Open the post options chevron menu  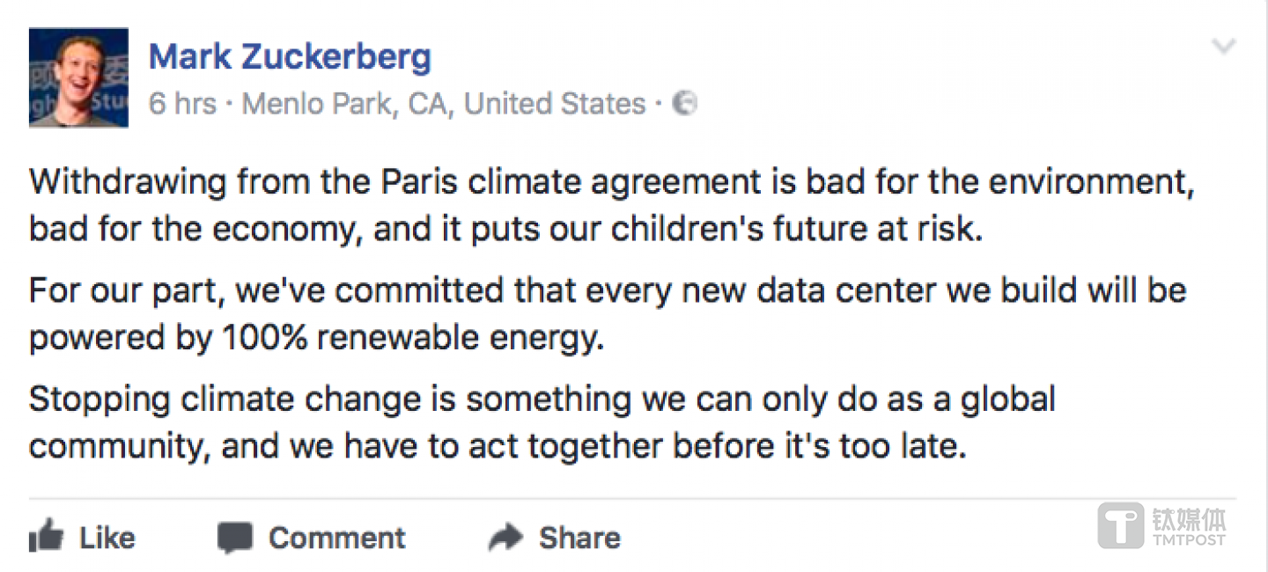(1224, 47)
